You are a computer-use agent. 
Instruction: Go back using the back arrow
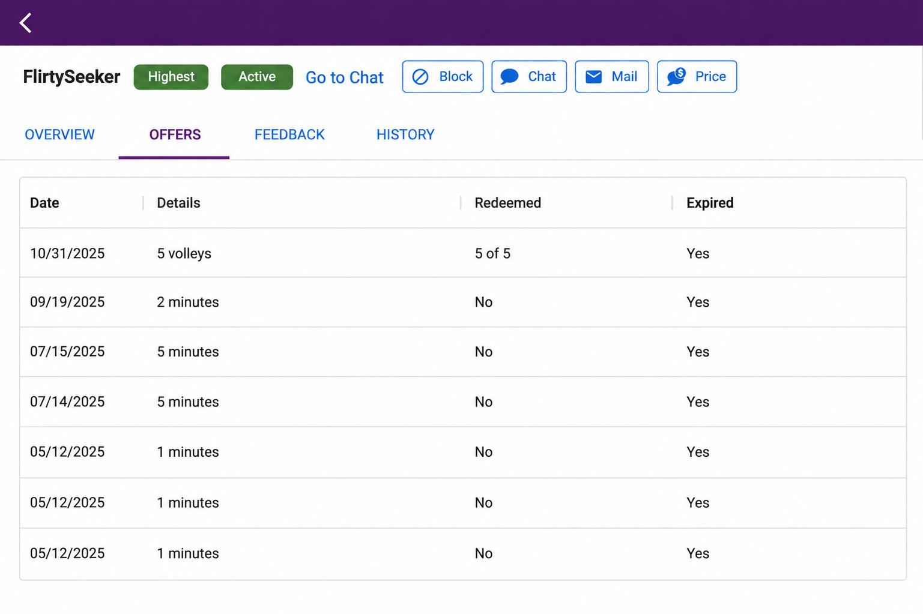click(x=25, y=23)
